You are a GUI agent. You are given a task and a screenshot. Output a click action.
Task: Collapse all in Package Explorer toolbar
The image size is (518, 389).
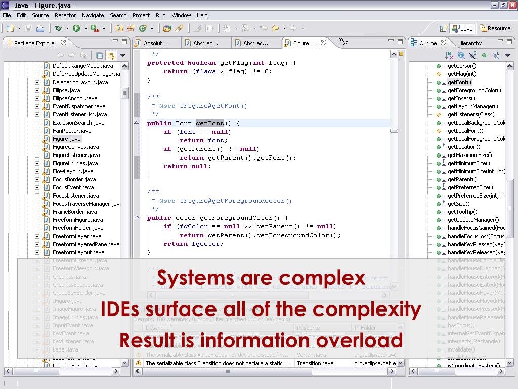click(x=99, y=55)
